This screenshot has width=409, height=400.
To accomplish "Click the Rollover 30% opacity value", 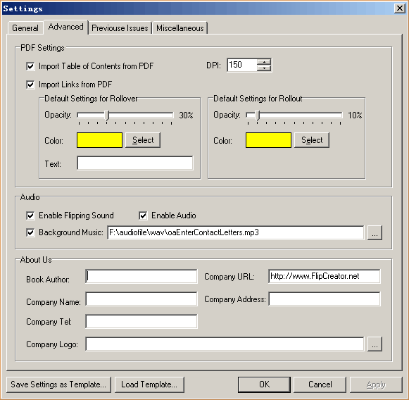I will (186, 115).
